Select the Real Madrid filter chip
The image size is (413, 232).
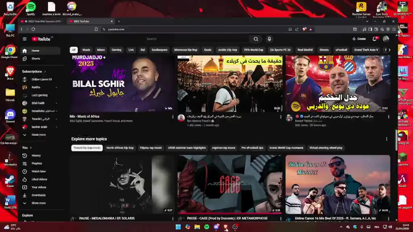pyautogui.click(x=305, y=50)
